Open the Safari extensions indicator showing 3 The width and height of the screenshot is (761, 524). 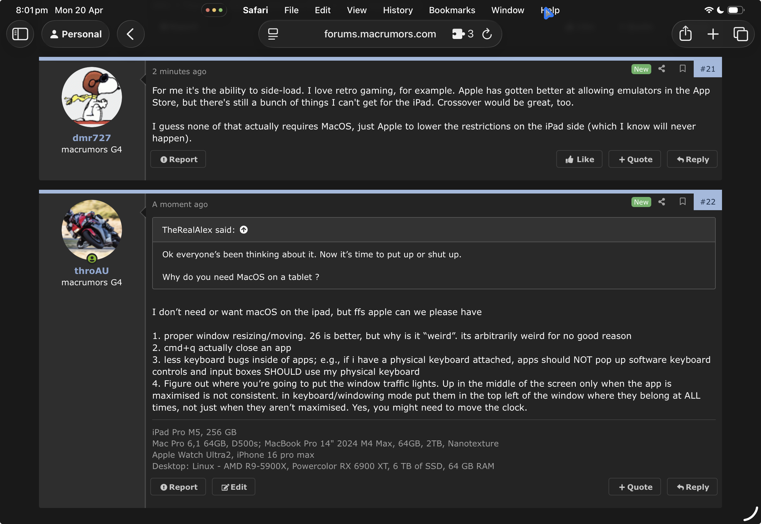click(463, 34)
